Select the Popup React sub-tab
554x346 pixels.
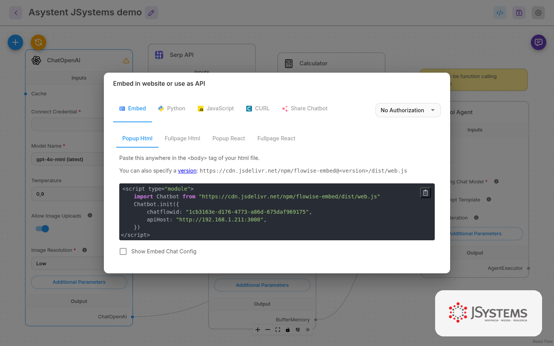click(x=229, y=138)
